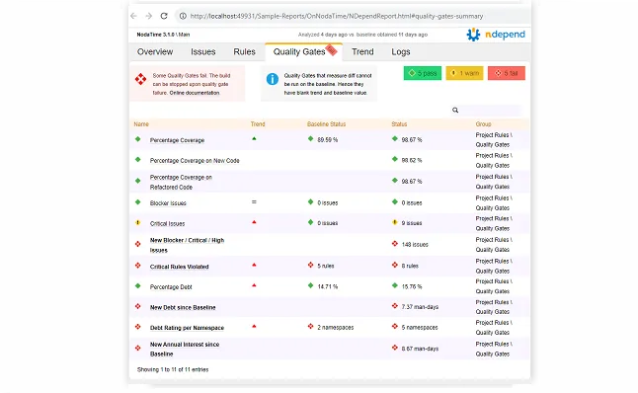The image size is (638, 393).
Task: Click the 5 namespaces status value
Action: 420,328
